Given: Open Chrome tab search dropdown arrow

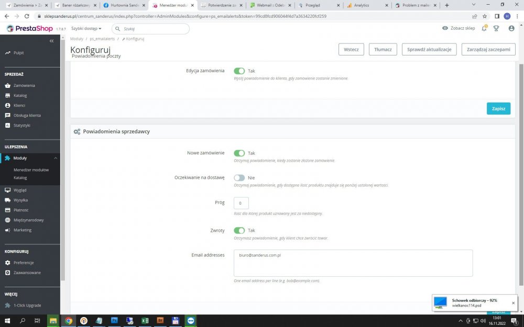Looking at the screenshot, I should tap(474, 5).
